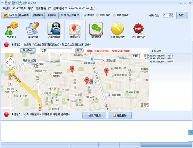This screenshot has height=148, width=193.
Task: Click the 显示标示 show markers button
Action: click(x=28, y=50)
